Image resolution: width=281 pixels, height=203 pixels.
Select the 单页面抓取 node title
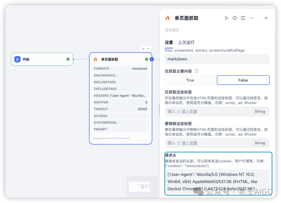pyautogui.click(x=110, y=59)
